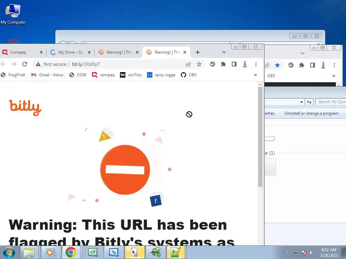The width and height of the screenshot is (346, 259).
Task: Click the scrollbar up arrow
Action: (x=261, y=84)
